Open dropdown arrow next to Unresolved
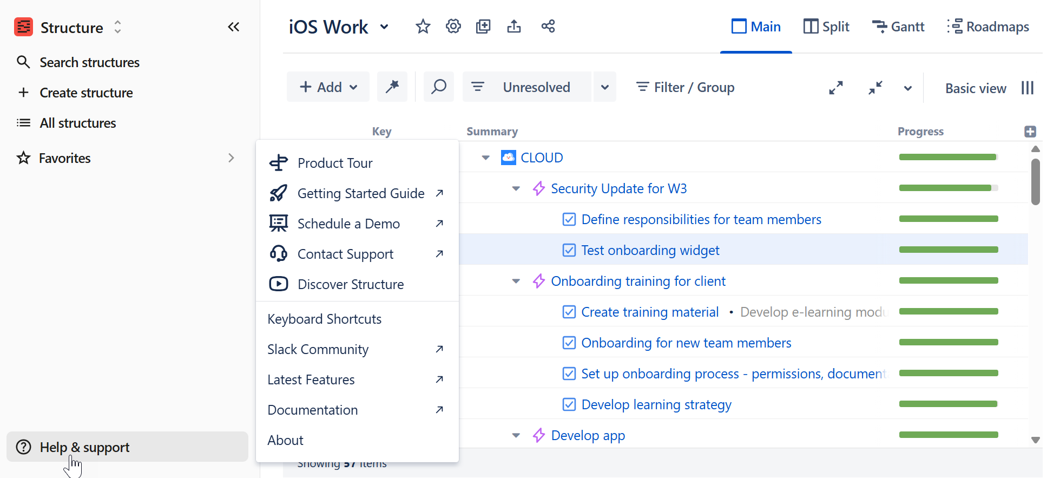 604,87
